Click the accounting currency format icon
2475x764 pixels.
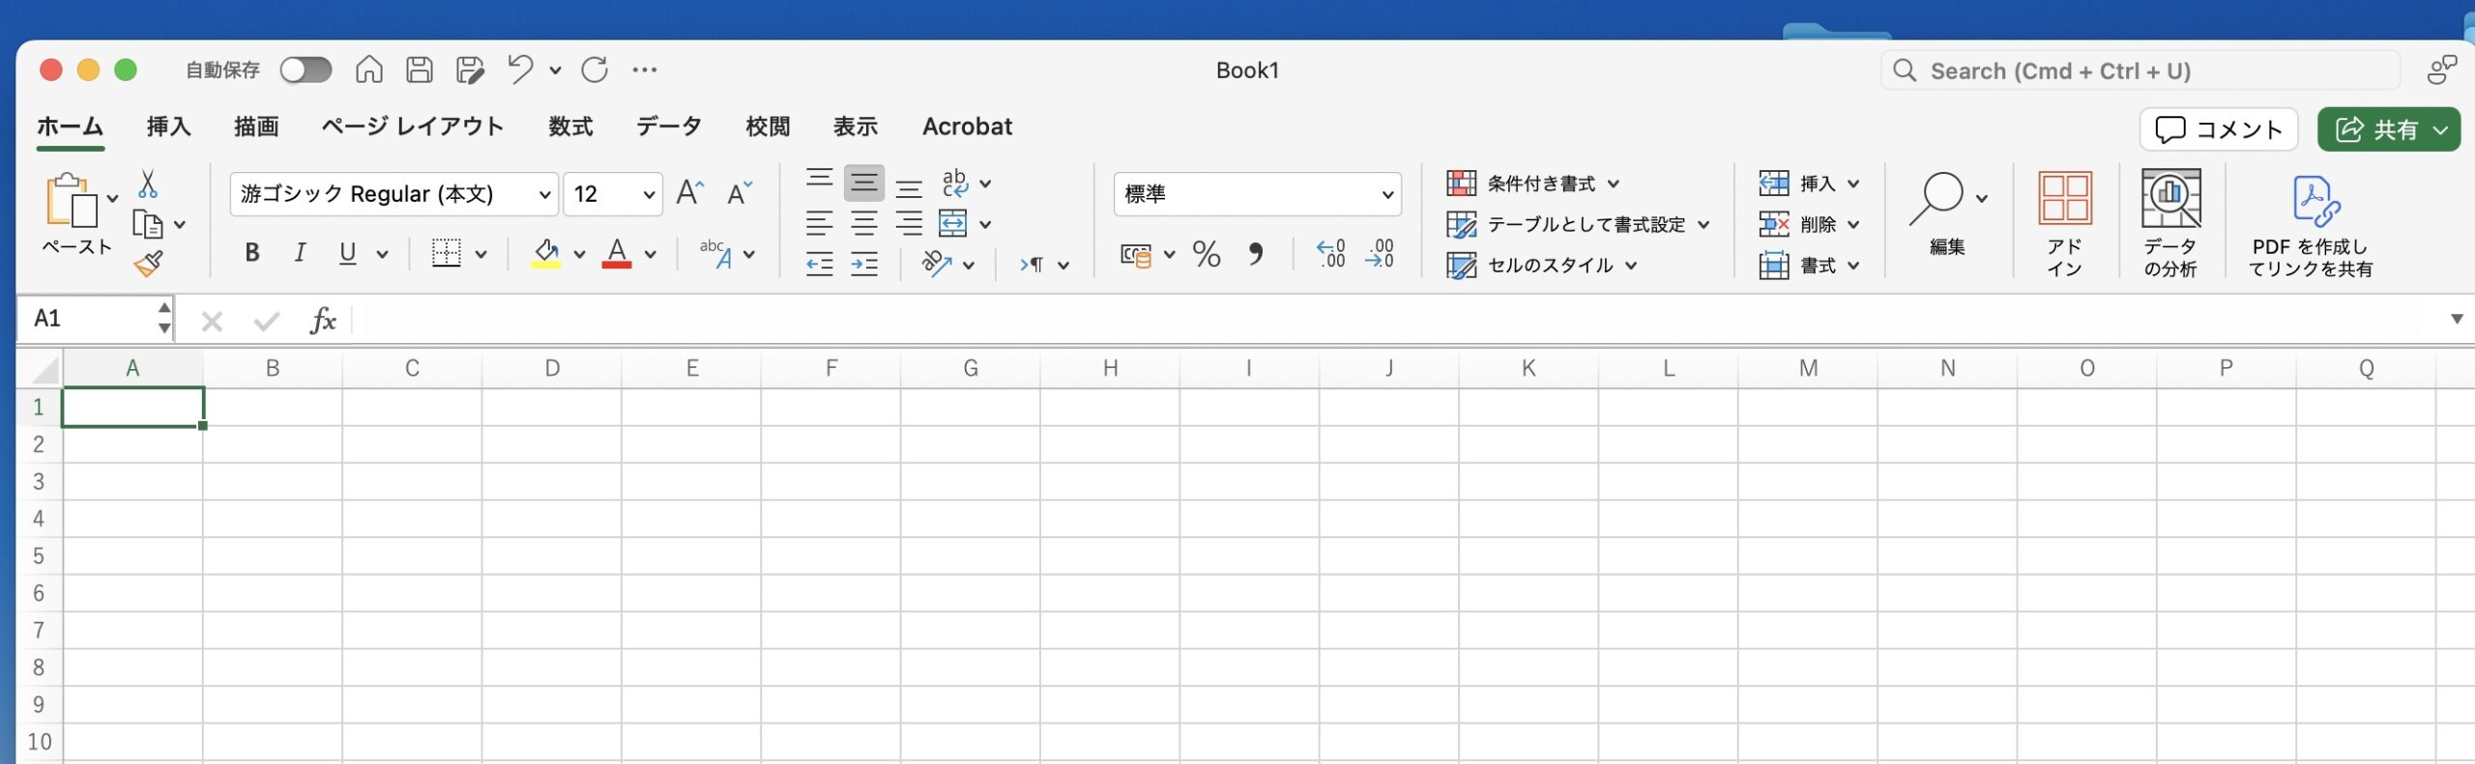1136,255
